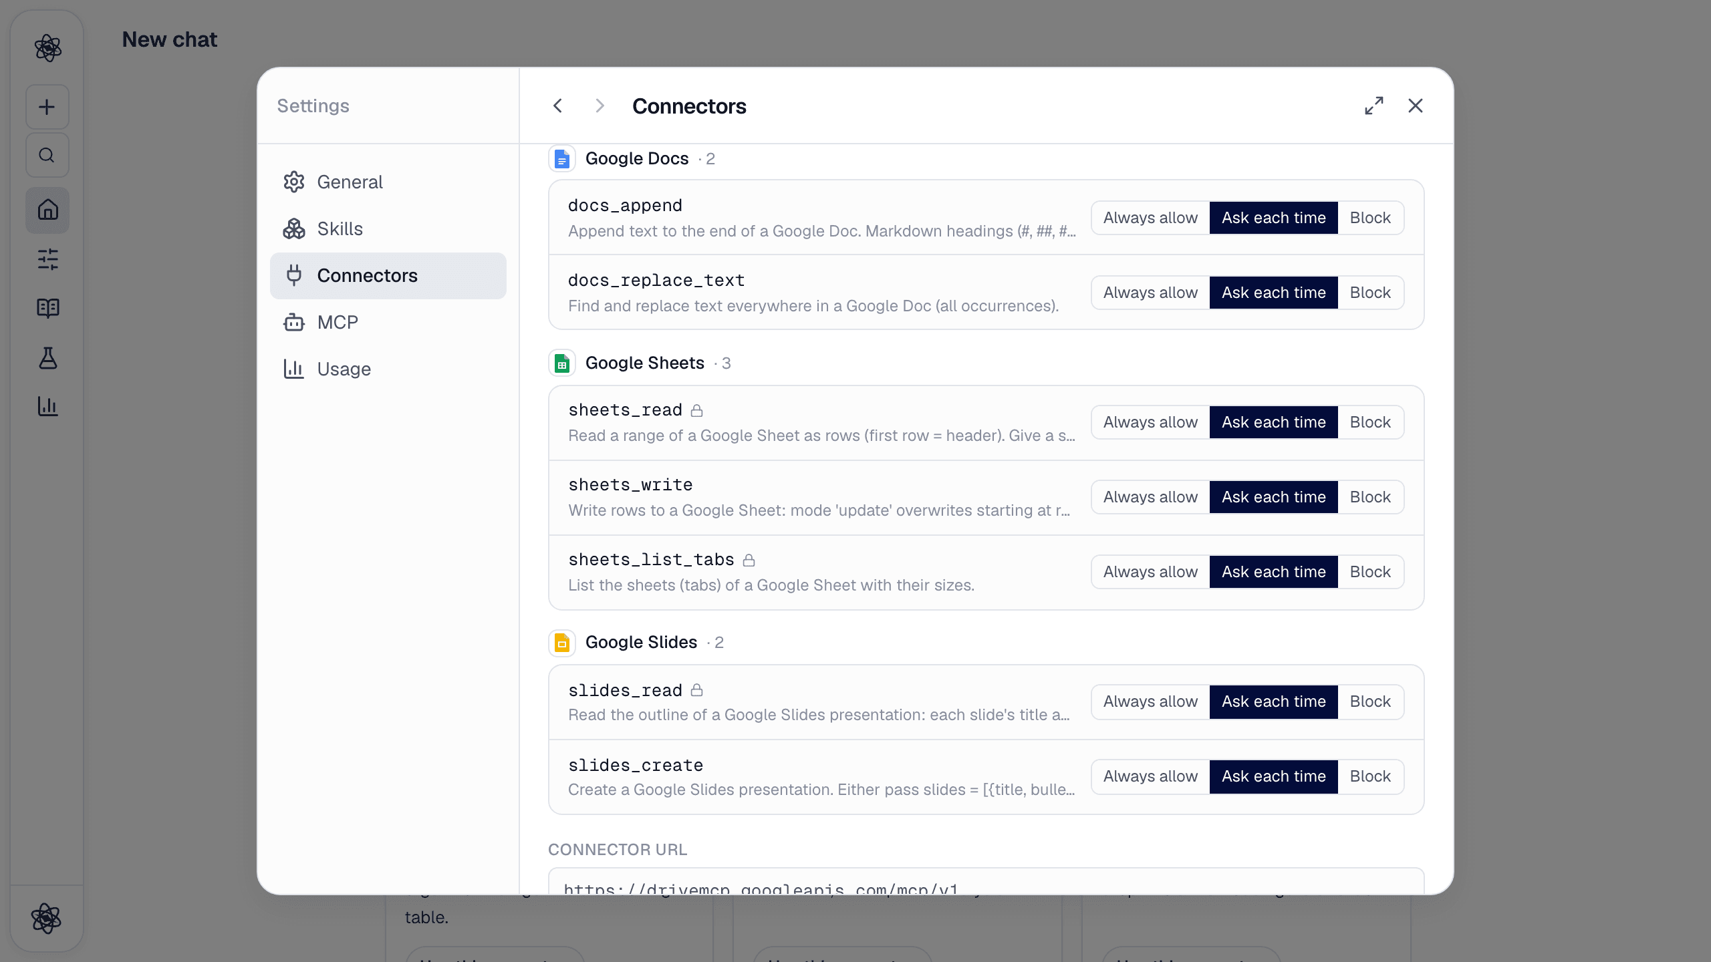Viewport: 1711px width, 962px height.
Task: Open General settings
Action: (388, 182)
